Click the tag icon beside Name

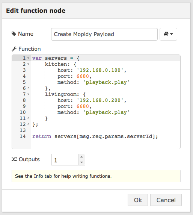(14, 34)
